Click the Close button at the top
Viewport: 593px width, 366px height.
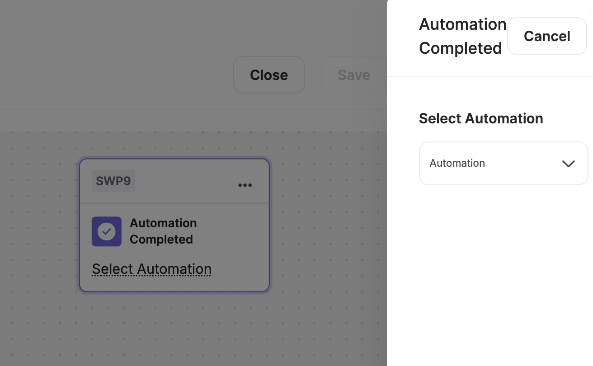269,75
